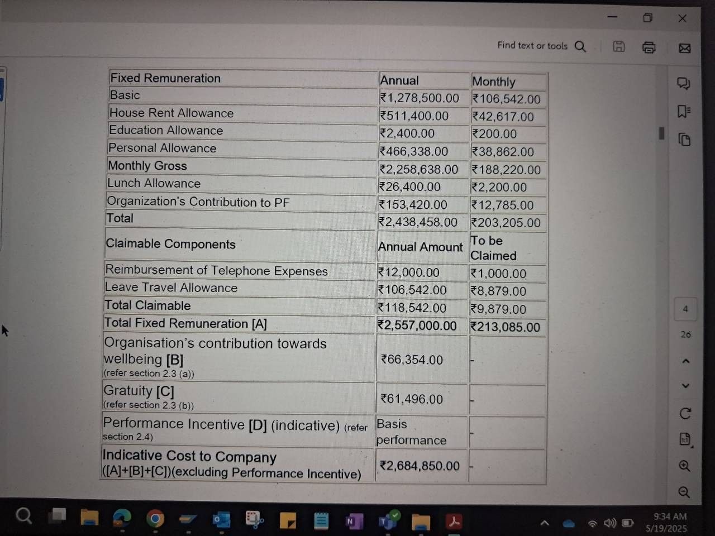
Task: Open OneNote from the taskbar
Action: coord(354,521)
